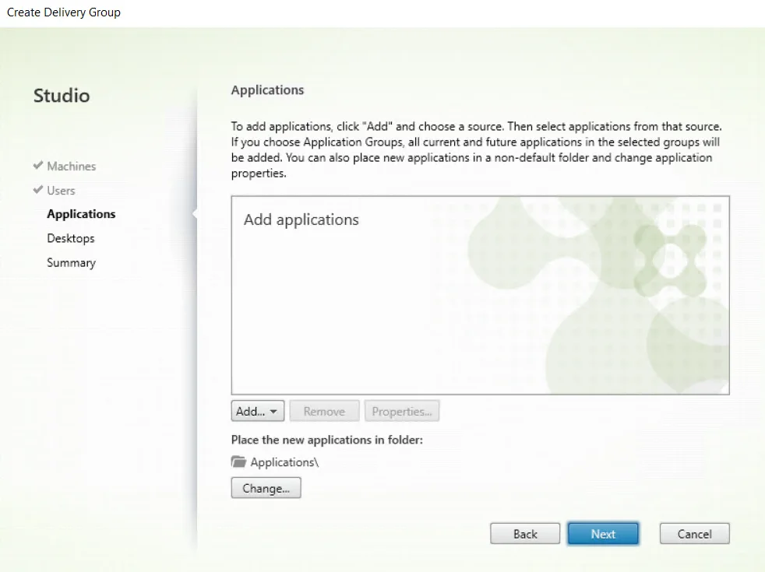Click the Applications page heading
This screenshot has width=765, height=572.
[267, 90]
